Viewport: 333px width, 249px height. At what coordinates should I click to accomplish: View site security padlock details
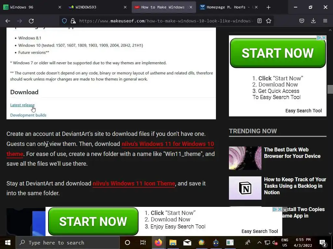(73, 21)
